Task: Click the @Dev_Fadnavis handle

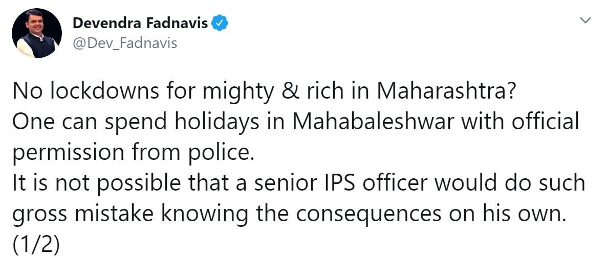Action: pyautogui.click(x=125, y=43)
